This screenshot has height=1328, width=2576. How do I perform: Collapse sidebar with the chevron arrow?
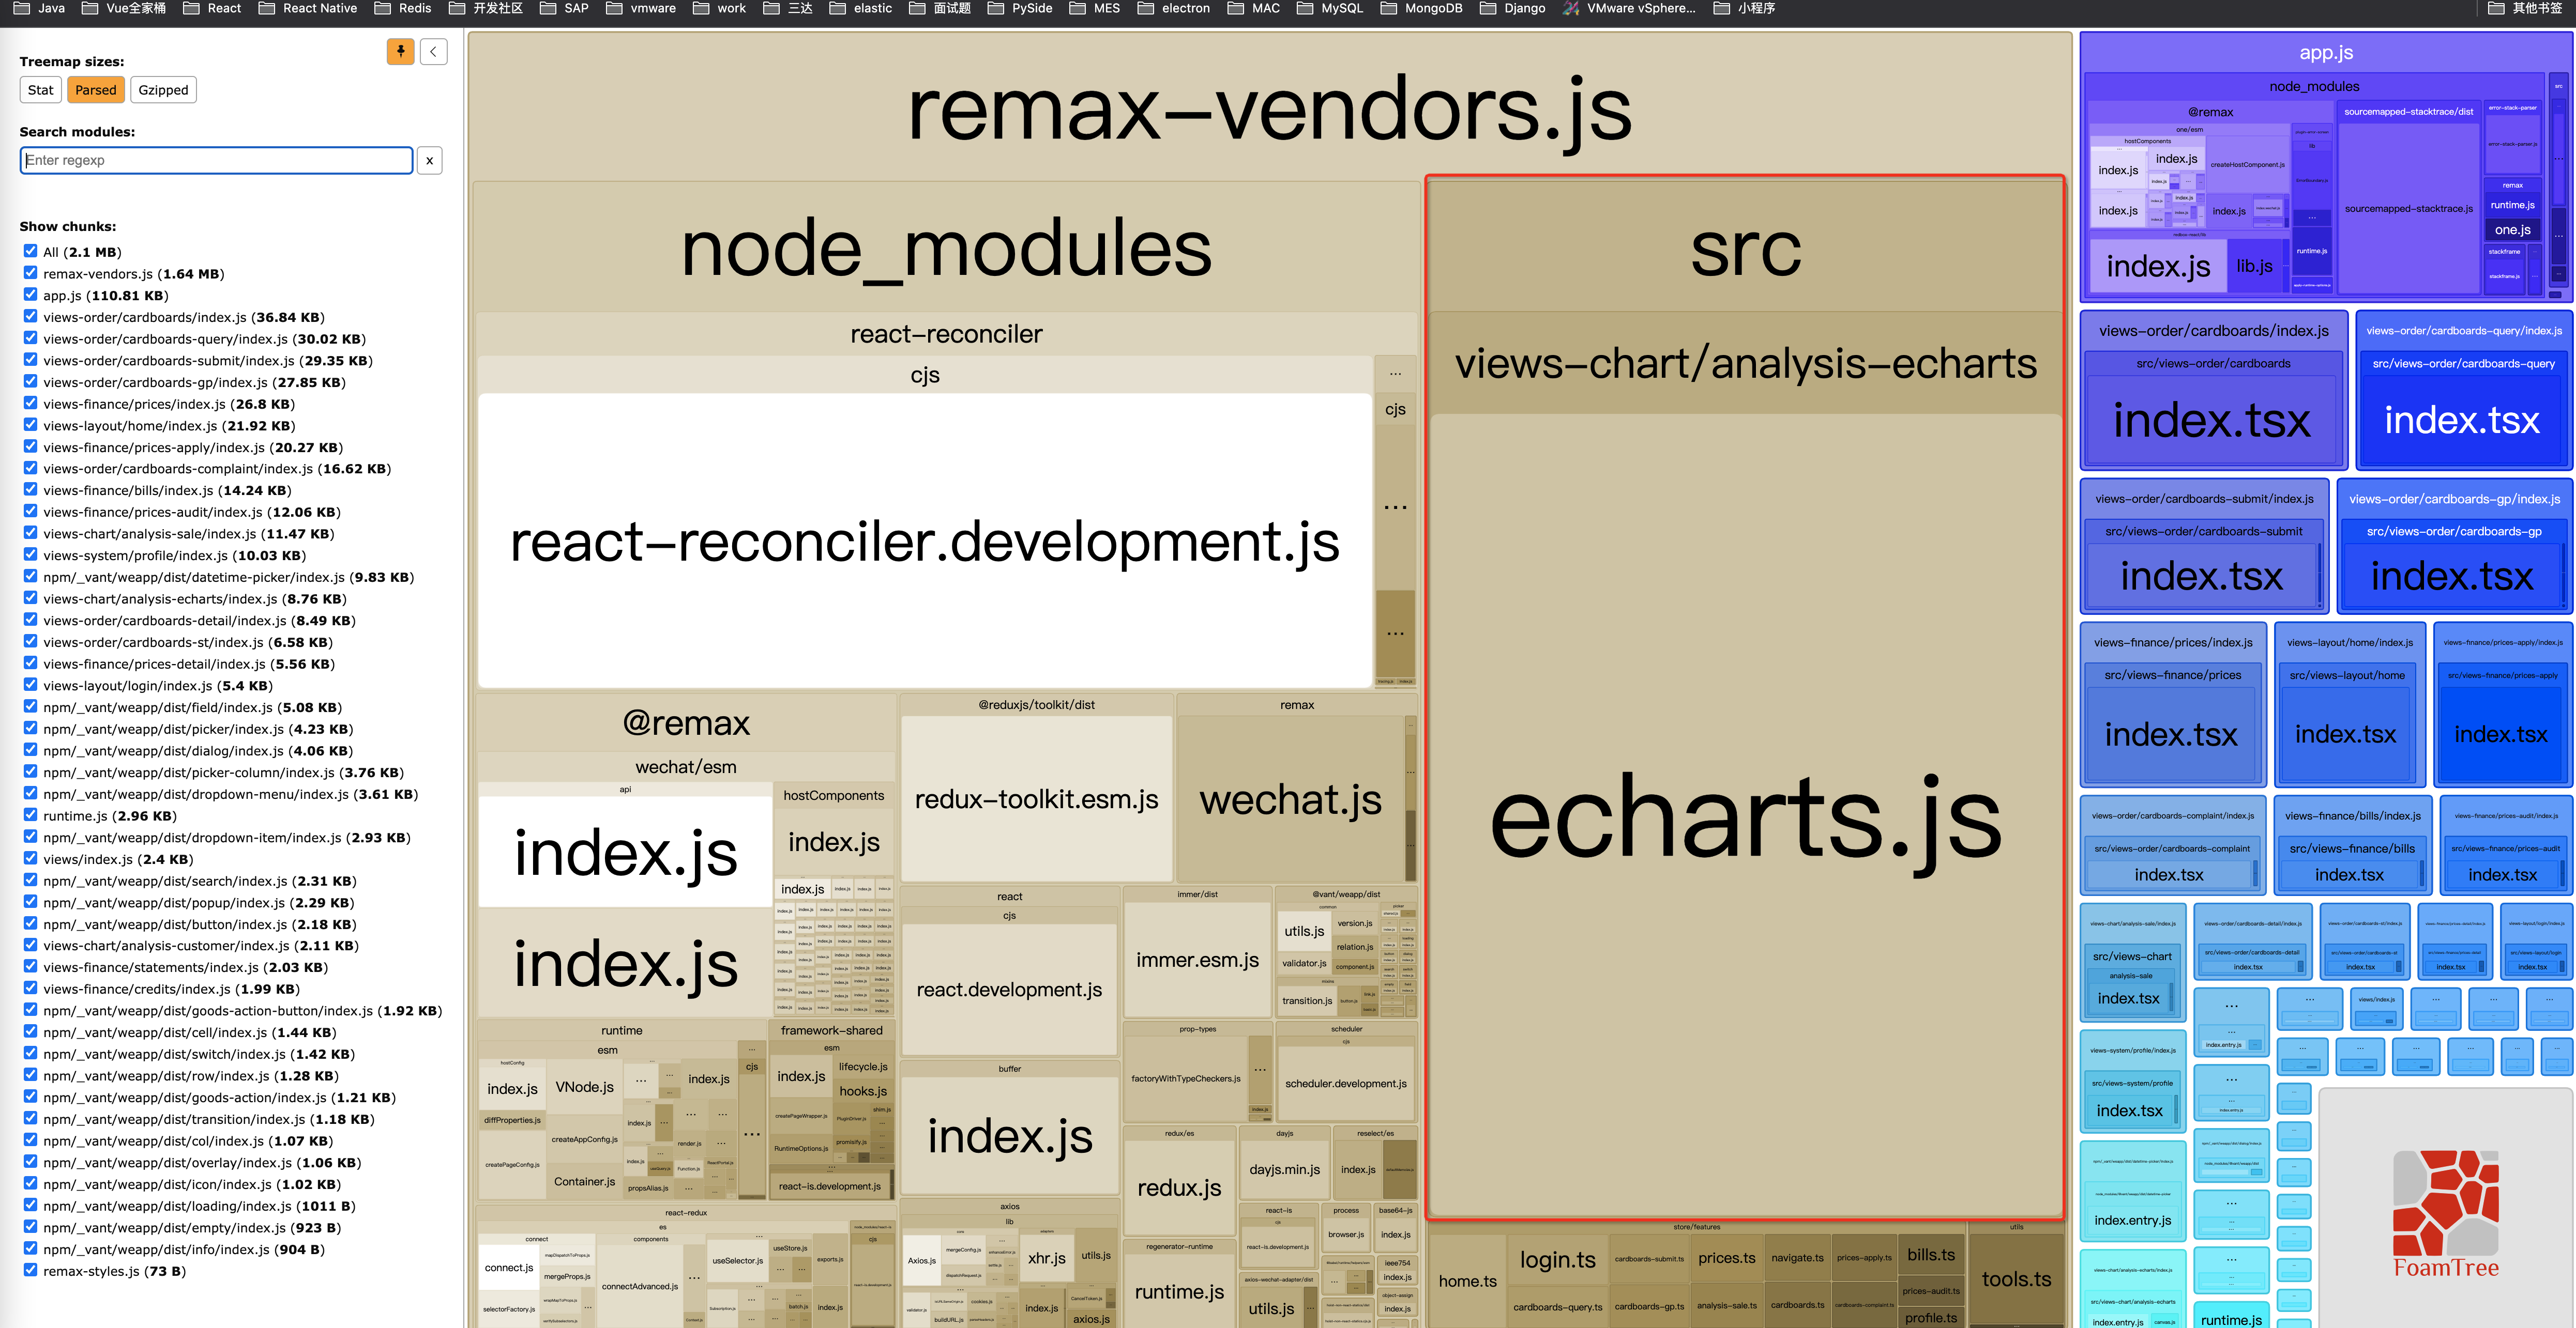434,52
